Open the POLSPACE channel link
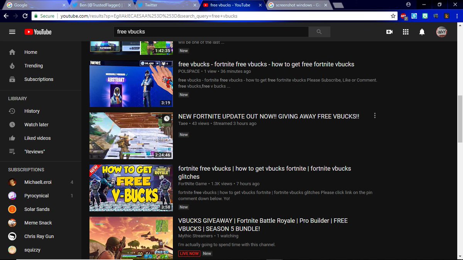The width and height of the screenshot is (463, 260). click(x=189, y=71)
